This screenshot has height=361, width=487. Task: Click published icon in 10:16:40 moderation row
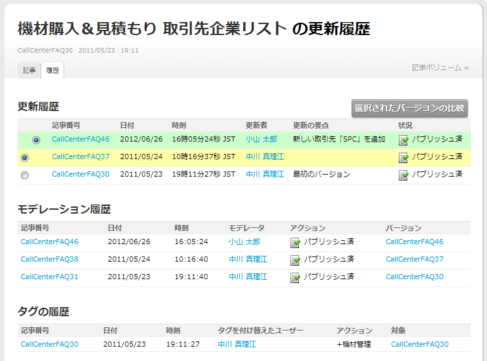point(295,260)
